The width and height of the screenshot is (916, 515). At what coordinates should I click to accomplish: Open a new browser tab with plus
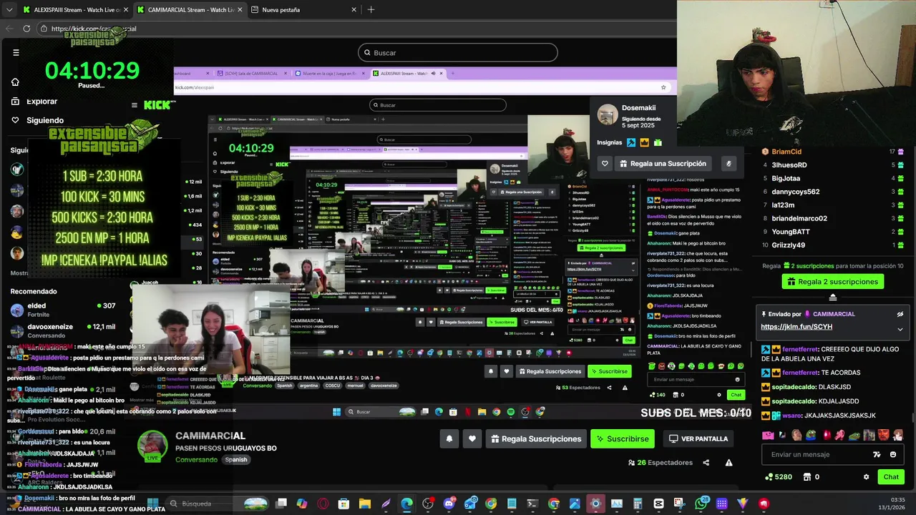click(x=371, y=10)
